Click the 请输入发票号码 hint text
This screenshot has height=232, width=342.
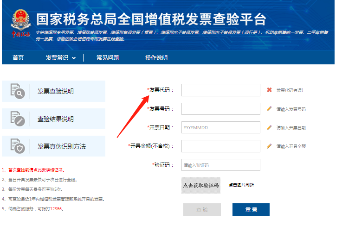[x=291, y=109]
